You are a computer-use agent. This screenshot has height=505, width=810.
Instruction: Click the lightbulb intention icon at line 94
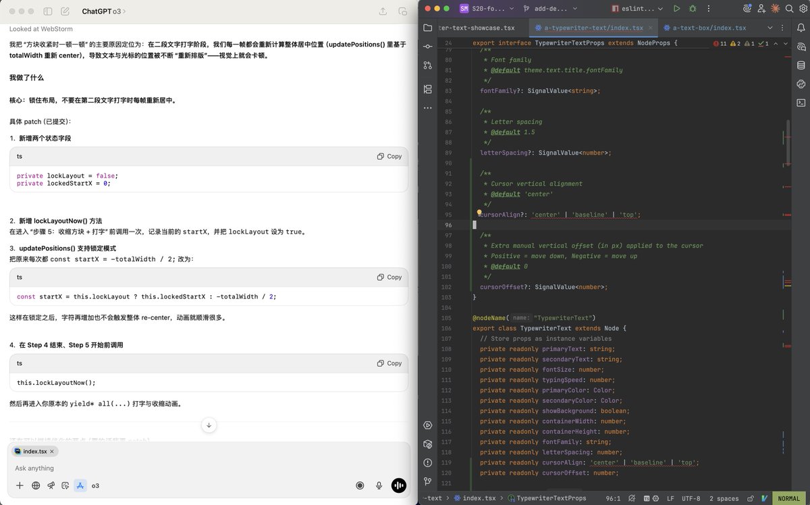point(479,213)
